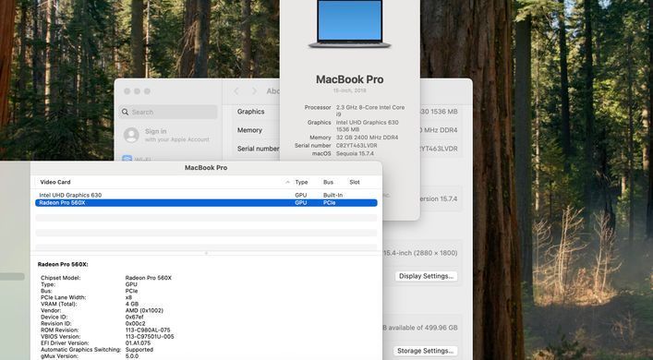
Task: Open Sign in with your Apple Account
Action: [166, 136]
